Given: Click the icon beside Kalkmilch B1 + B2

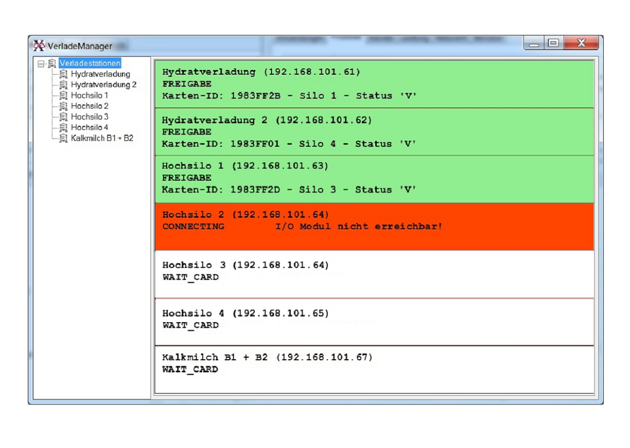Looking at the screenshot, I should tap(63, 138).
